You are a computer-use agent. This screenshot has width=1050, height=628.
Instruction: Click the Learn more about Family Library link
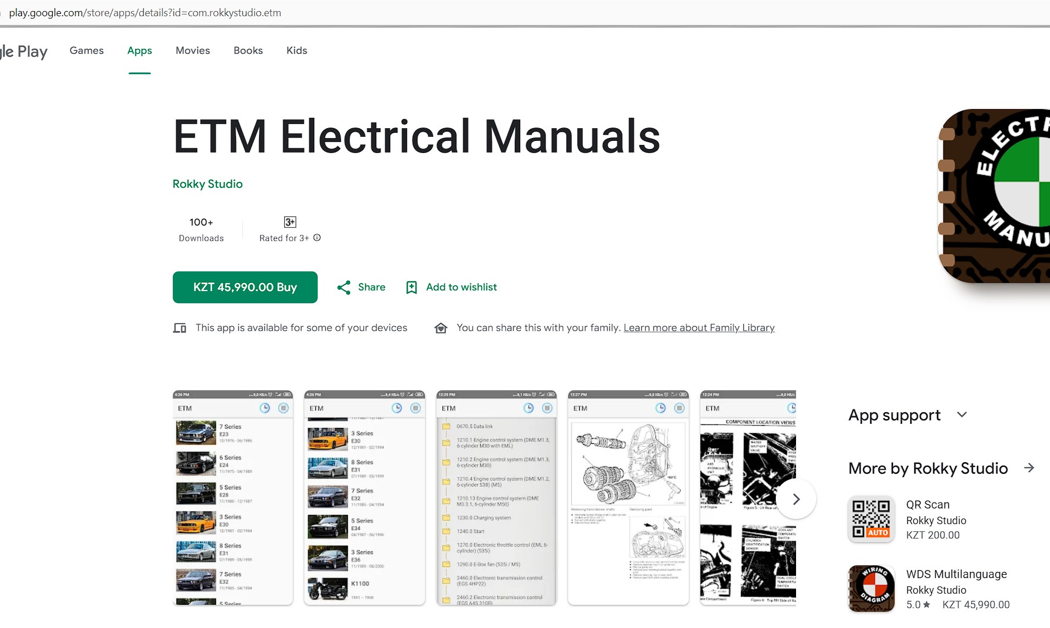pos(698,328)
